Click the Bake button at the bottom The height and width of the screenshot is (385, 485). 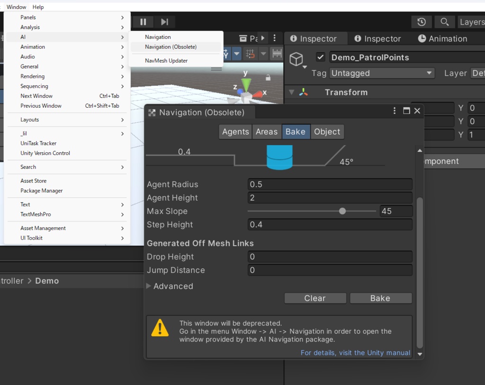(x=380, y=298)
